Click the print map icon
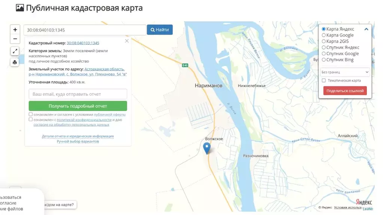This screenshot has height=215, width=383. [x=15, y=62]
